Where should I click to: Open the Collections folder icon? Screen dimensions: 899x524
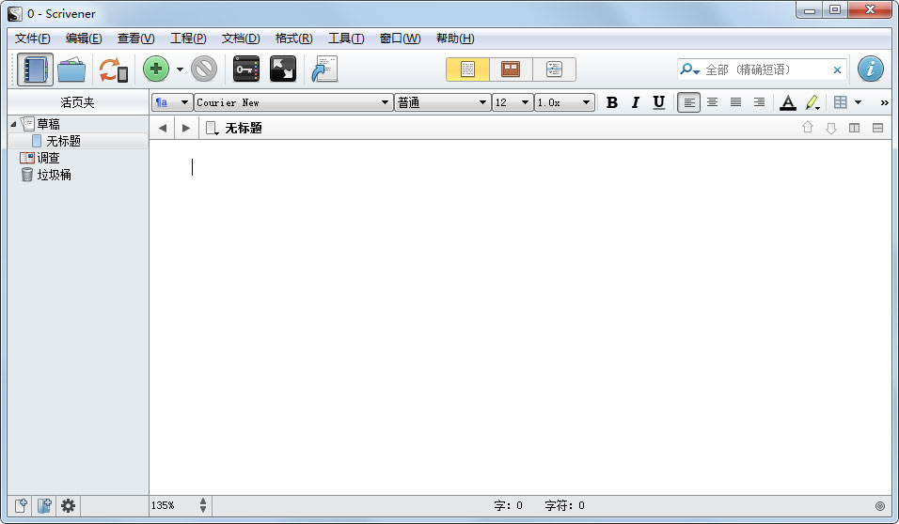(x=71, y=69)
